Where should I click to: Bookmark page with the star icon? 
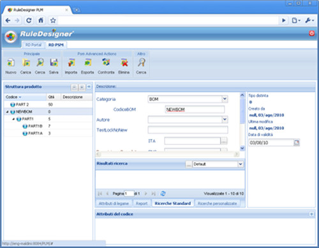pyautogui.click(x=53, y=20)
